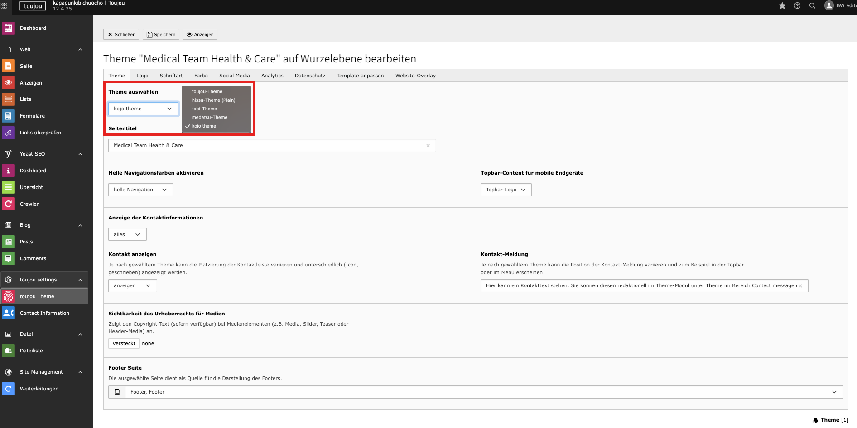
Task: Open the helle Navigation dropdown
Action: click(140, 190)
